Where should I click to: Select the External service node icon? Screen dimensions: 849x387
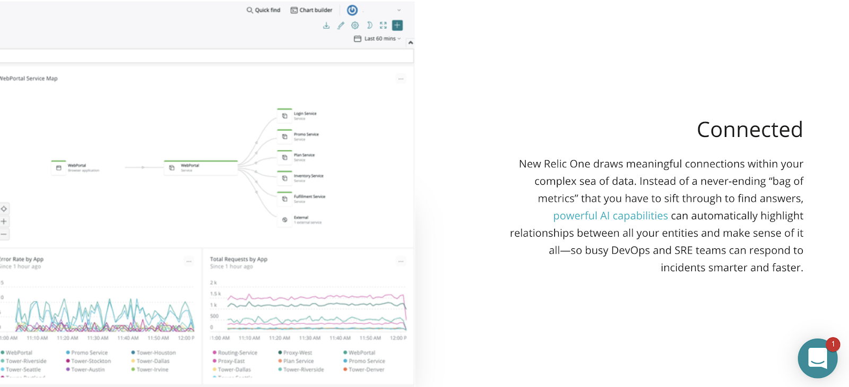tap(285, 219)
